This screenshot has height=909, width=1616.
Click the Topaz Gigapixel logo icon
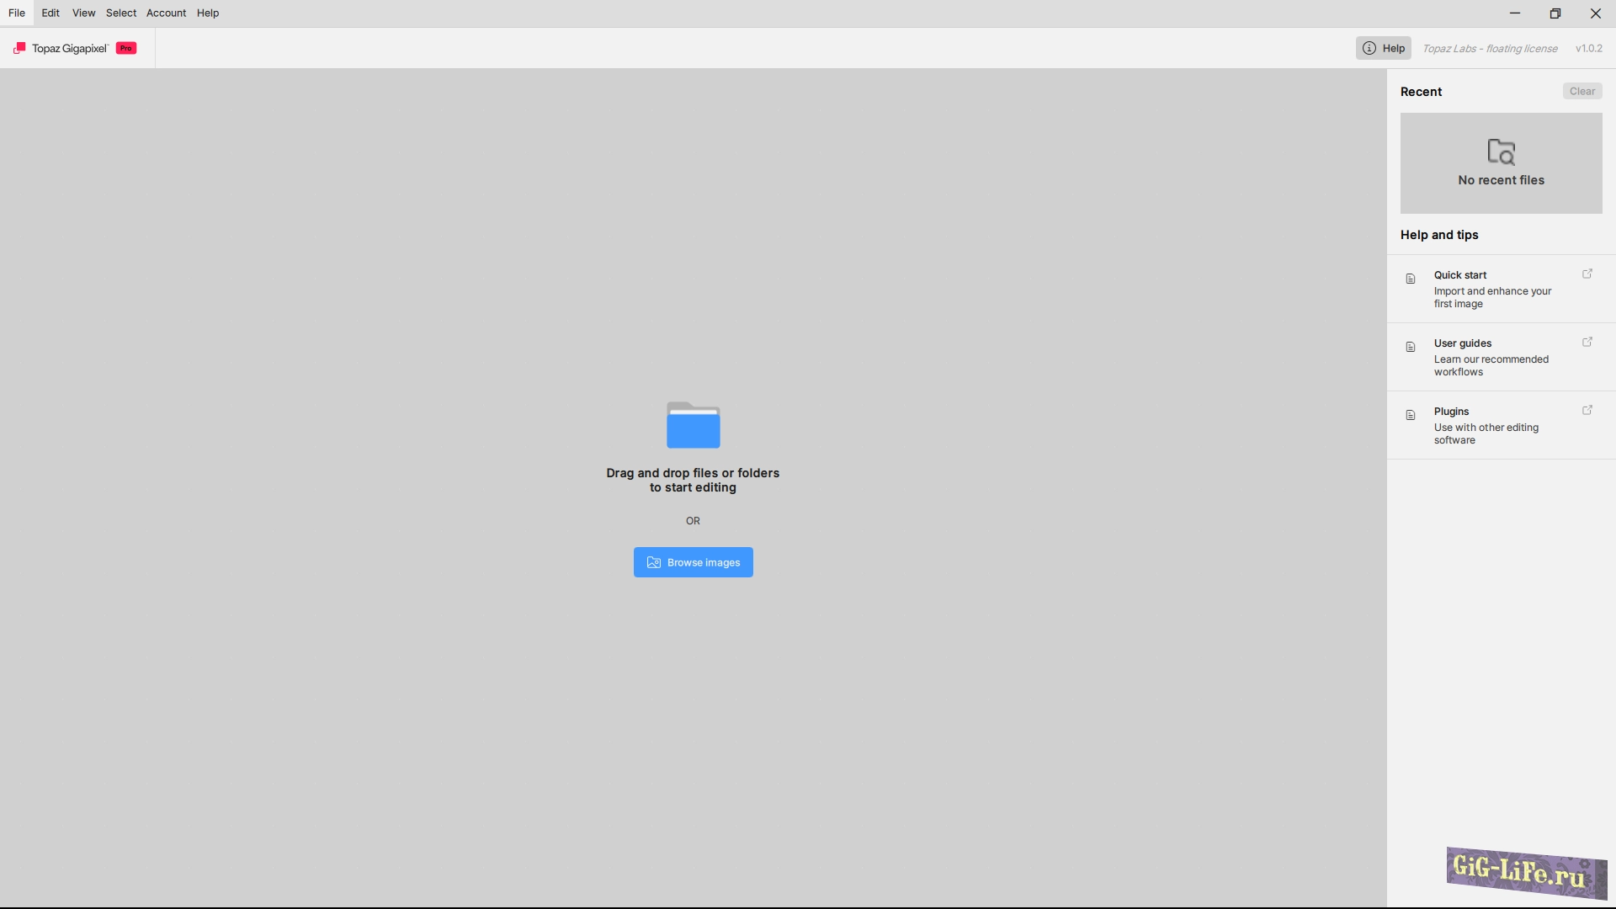point(19,48)
